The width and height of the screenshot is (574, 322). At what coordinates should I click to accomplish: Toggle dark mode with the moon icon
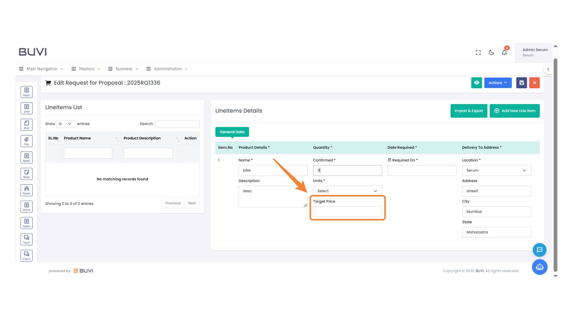(x=491, y=52)
